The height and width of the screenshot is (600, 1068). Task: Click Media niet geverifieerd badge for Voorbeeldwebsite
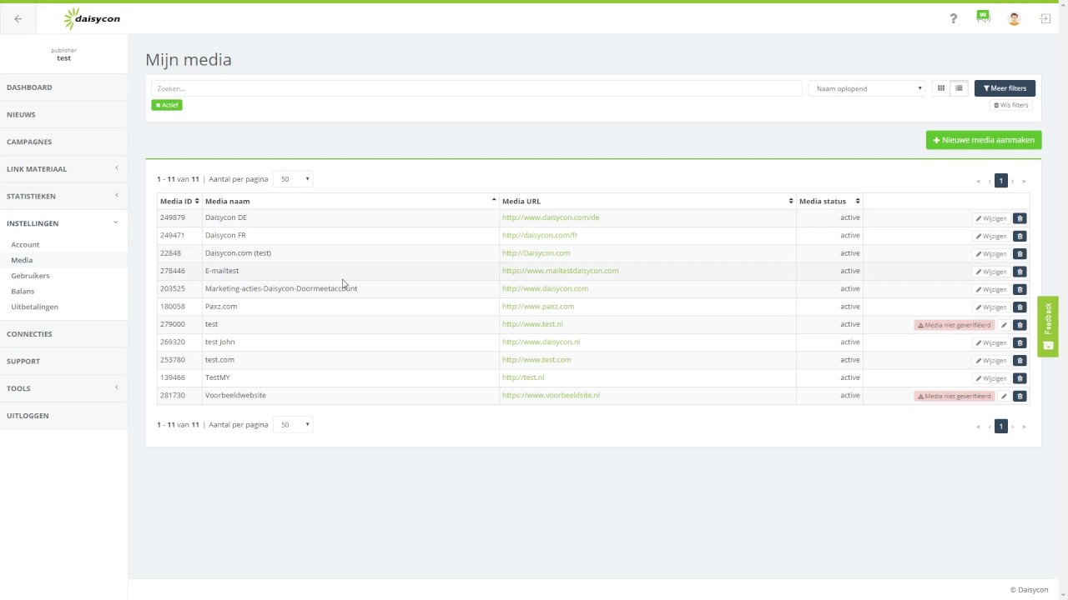[955, 396]
